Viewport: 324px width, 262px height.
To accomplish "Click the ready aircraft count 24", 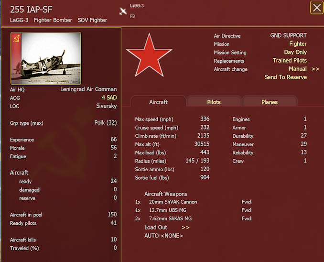I will point(114,181).
